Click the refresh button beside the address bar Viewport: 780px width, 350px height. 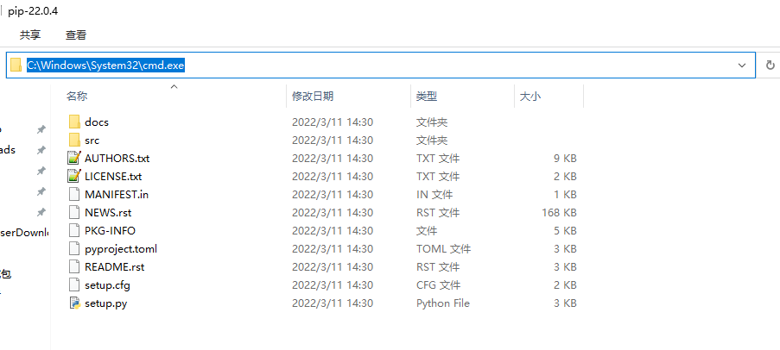(770, 65)
